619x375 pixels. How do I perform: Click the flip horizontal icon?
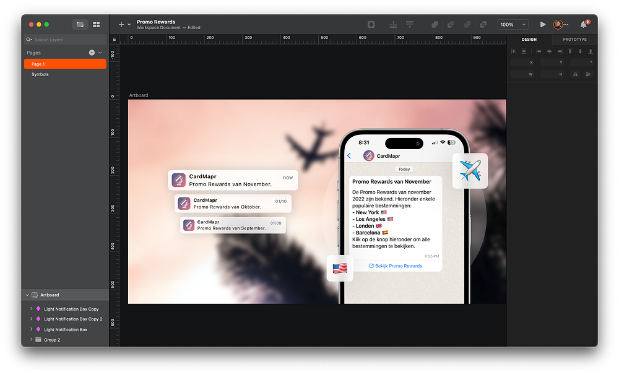click(575, 74)
